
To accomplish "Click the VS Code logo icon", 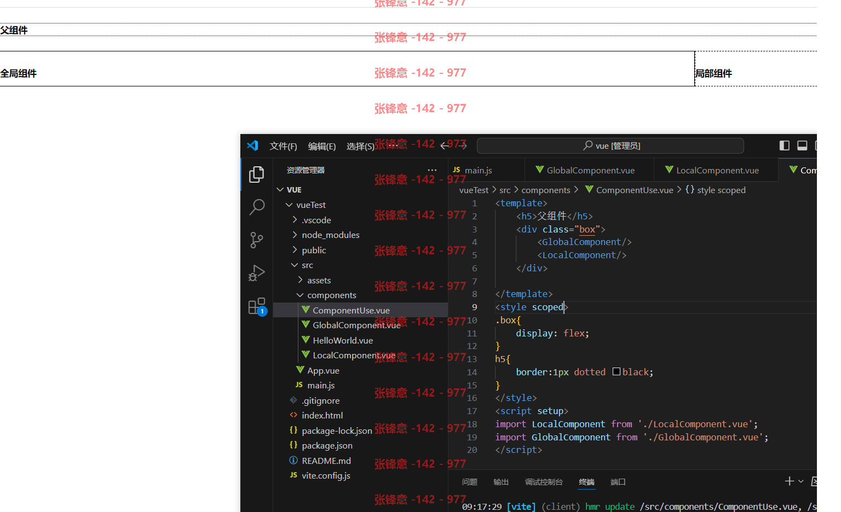I will point(252,146).
